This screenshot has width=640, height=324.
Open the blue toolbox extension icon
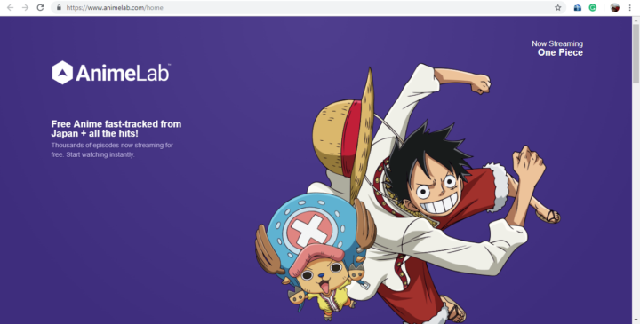coord(577,7)
